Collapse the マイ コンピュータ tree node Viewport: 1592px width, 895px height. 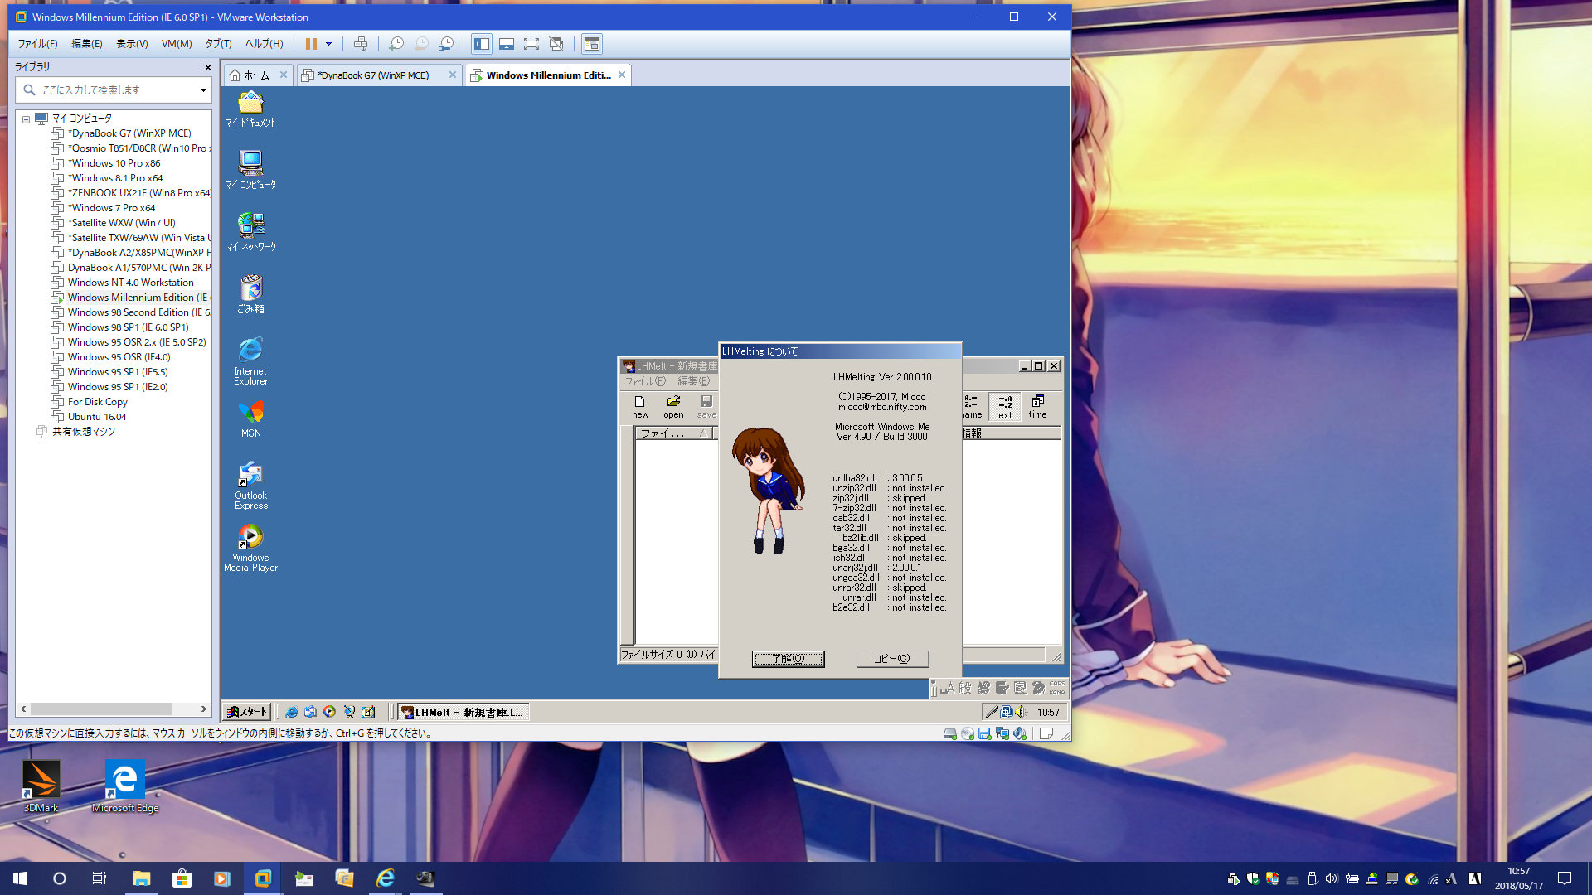26,119
